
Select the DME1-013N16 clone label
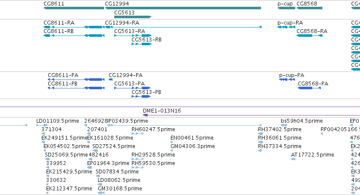click(162, 111)
